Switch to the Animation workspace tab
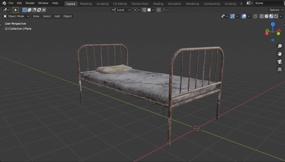Image resolution: width=285 pixels, height=162 pixels. click(x=174, y=4)
